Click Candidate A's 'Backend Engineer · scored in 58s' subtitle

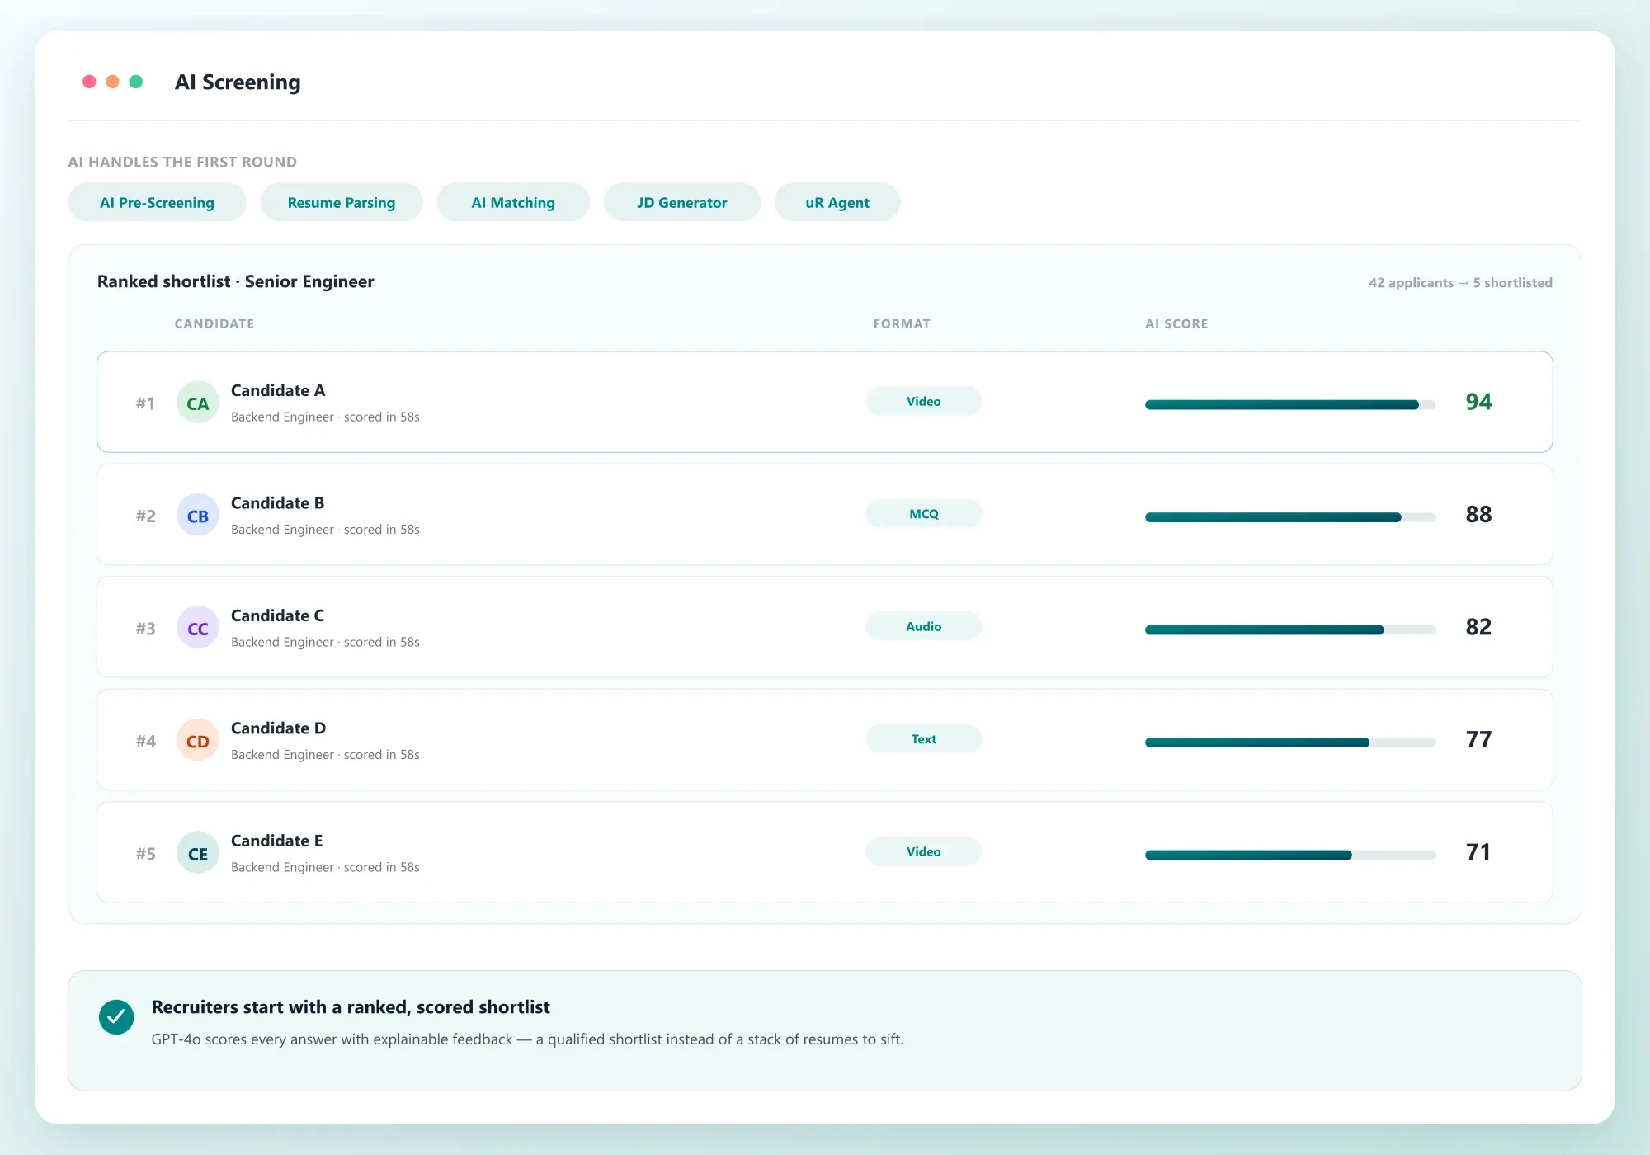tap(325, 417)
